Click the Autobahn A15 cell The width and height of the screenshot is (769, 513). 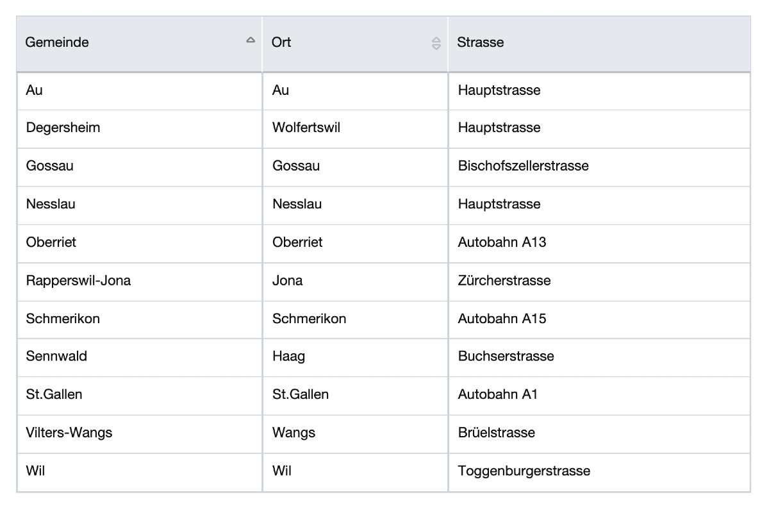click(x=502, y=319)
